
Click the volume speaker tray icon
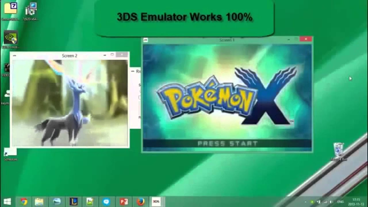tap(331, 202)
